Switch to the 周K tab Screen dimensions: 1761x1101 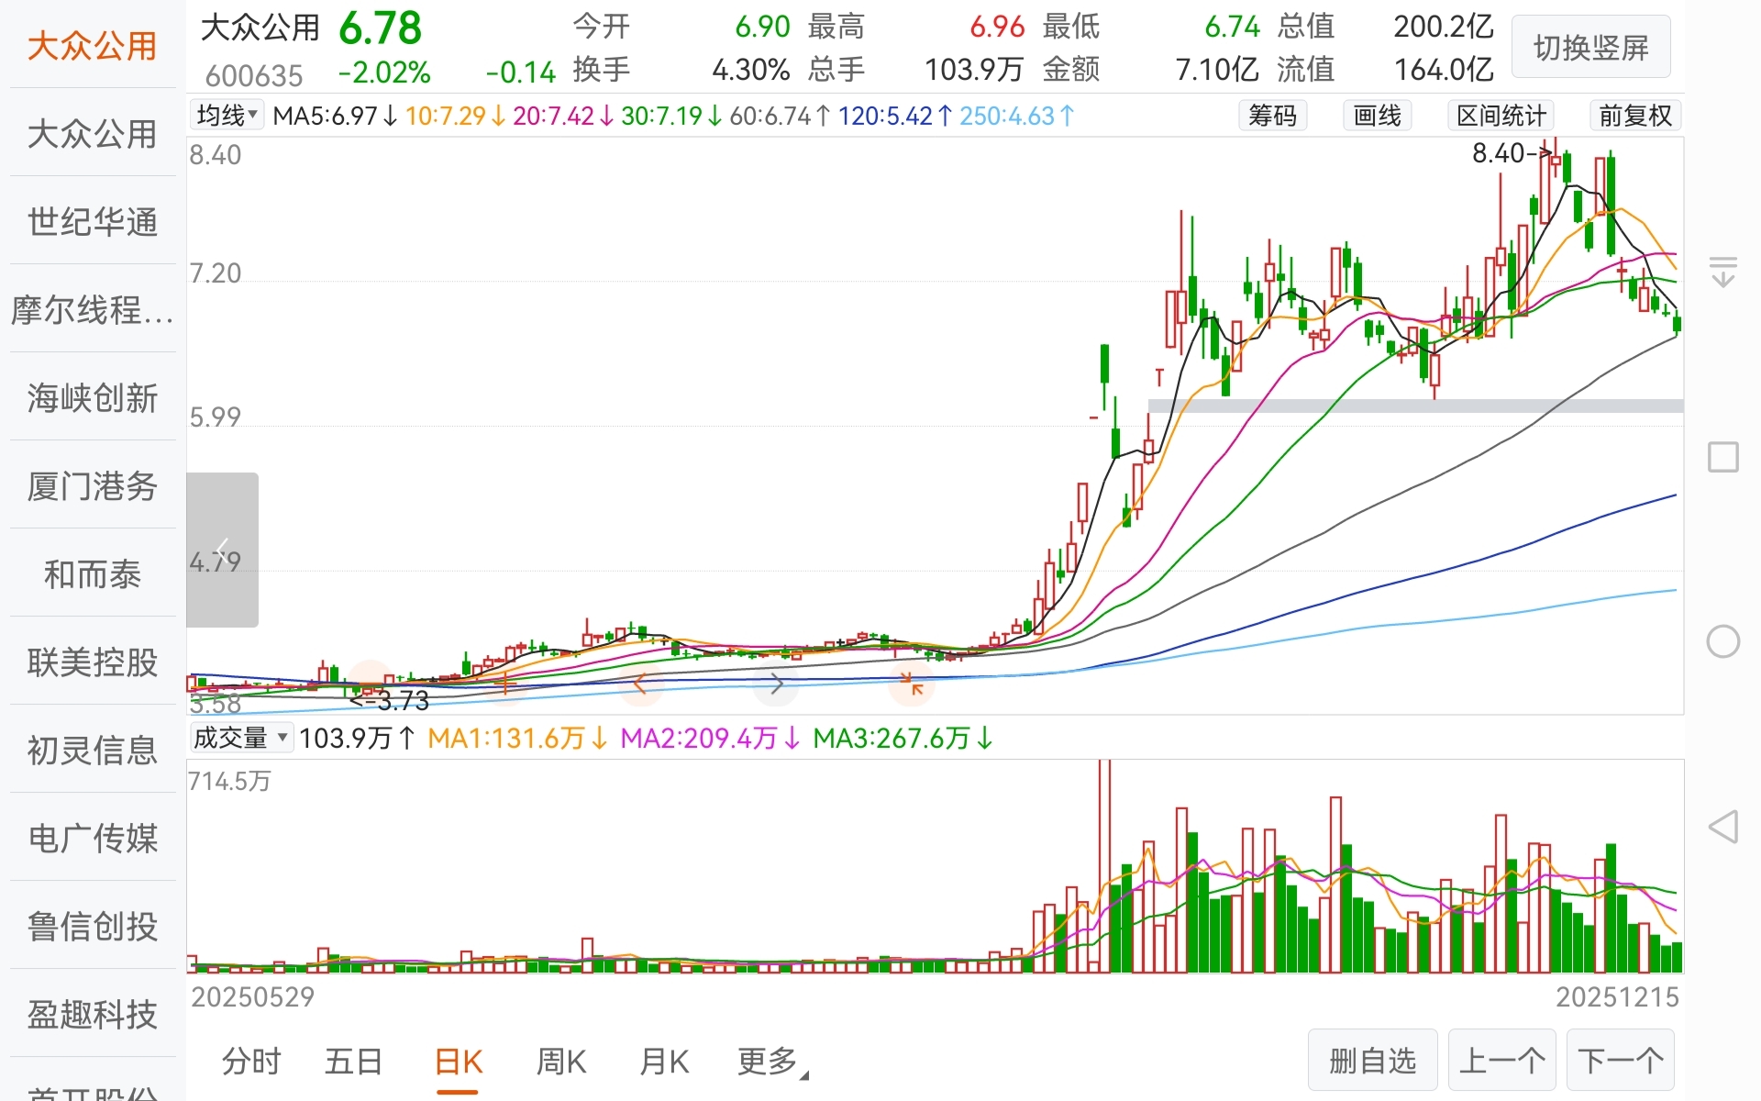[560, 1062]
